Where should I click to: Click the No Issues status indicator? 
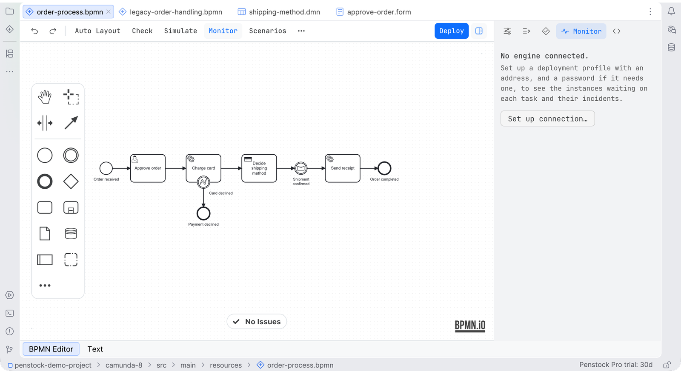point(257,322)
